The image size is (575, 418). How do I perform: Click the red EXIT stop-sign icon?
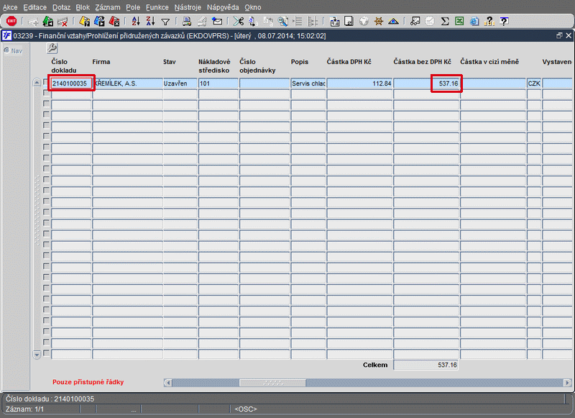[x=11, y=22]
